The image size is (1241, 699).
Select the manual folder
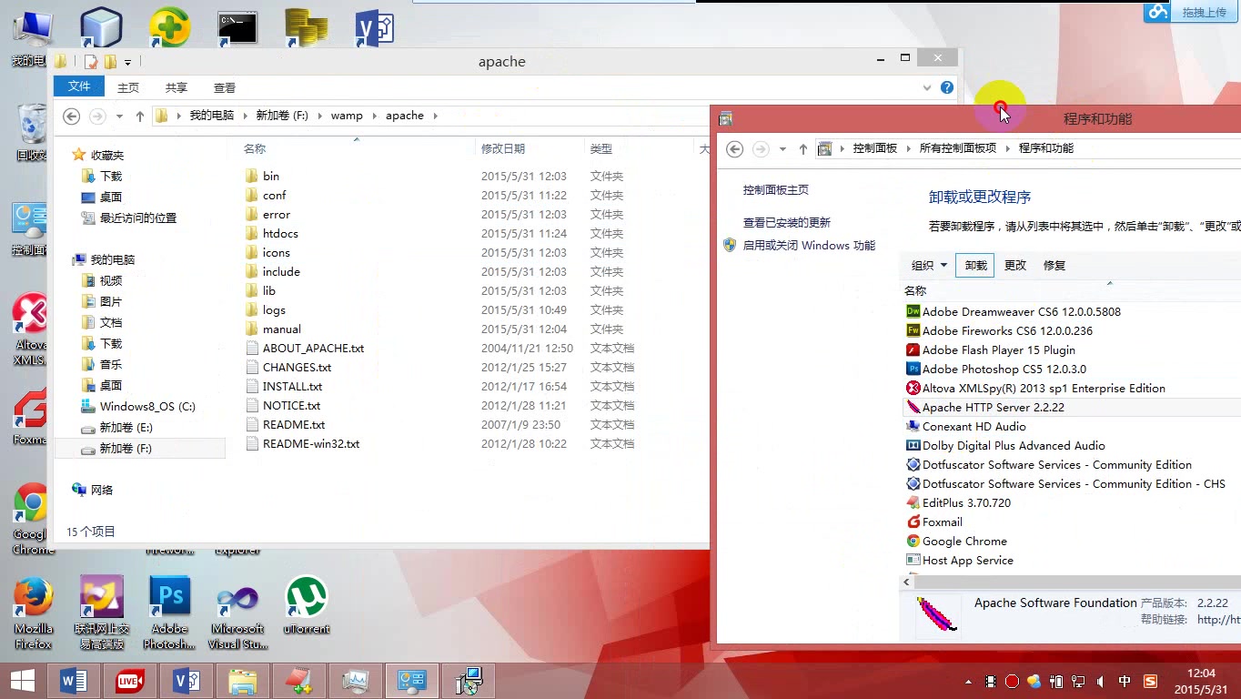[281, 329]
